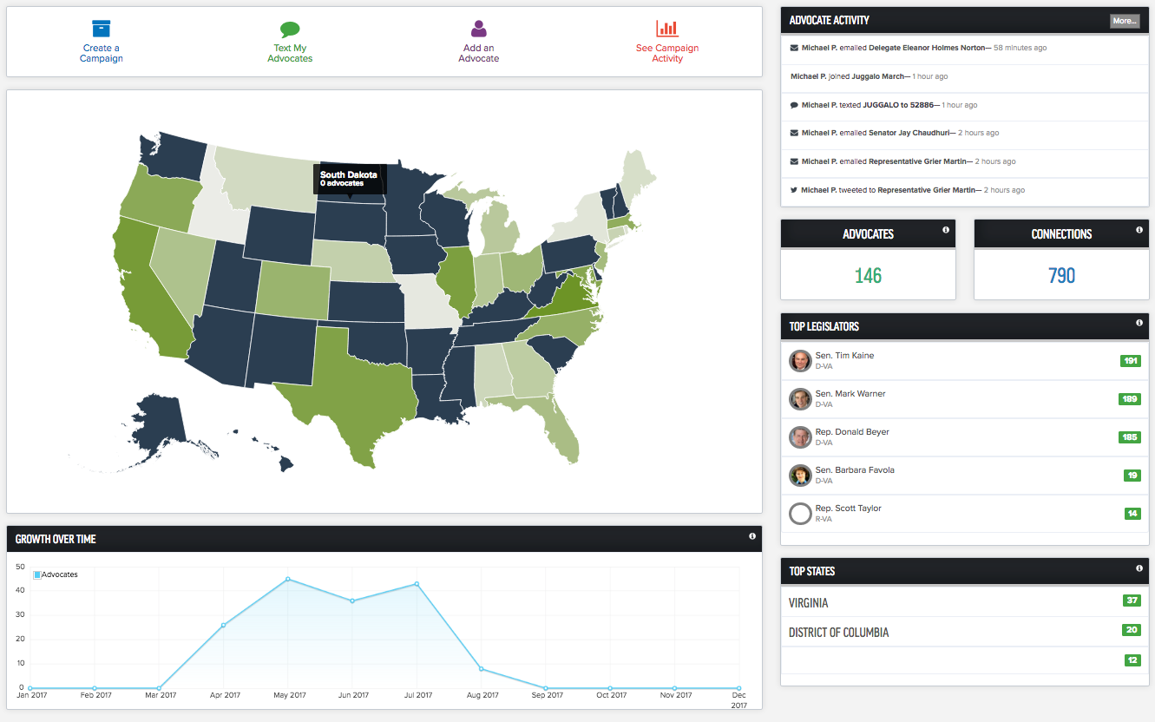
Task: Click Rep. Donald Beyer avatar photo
Action: (x=800, y=437)
